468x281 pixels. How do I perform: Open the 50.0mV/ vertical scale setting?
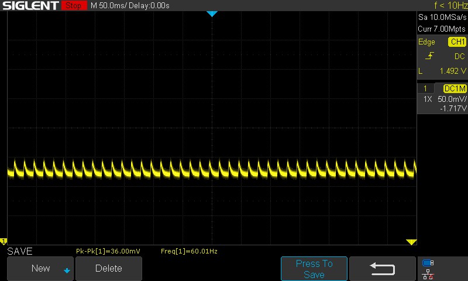point(452,99)
